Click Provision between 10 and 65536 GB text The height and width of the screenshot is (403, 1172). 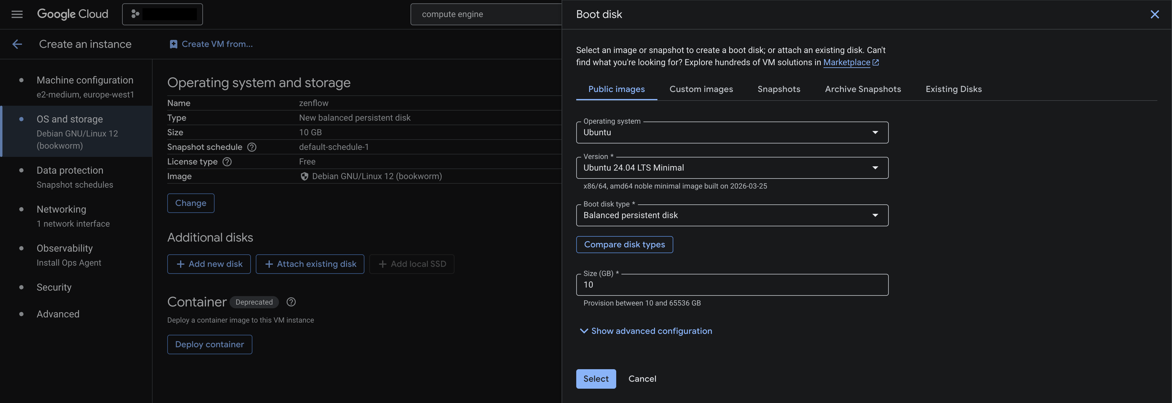pyautogui.click(x=642, y=303)
